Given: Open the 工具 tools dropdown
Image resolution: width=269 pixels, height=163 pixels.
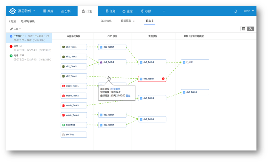Looking at the screenshot, I should point(16,29).
